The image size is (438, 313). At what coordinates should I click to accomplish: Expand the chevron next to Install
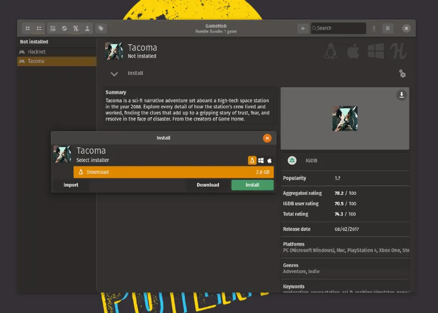[114, 74]
